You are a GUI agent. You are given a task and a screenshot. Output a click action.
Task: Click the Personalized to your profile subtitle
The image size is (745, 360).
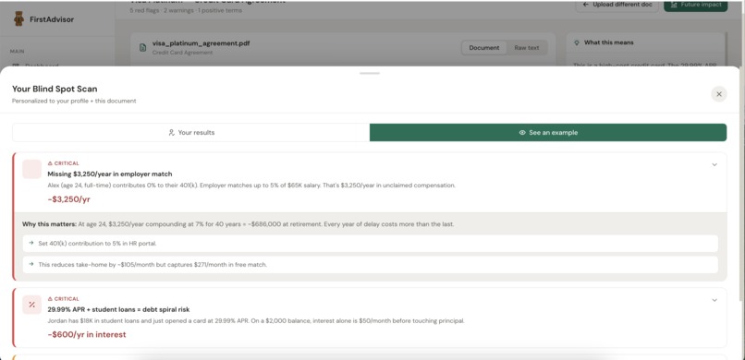[74, 101]
